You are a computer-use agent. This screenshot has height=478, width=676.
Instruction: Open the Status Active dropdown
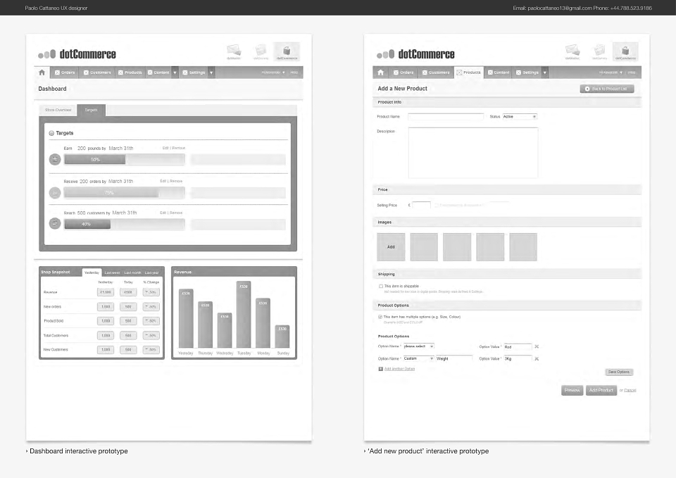[x=520, y=116]
